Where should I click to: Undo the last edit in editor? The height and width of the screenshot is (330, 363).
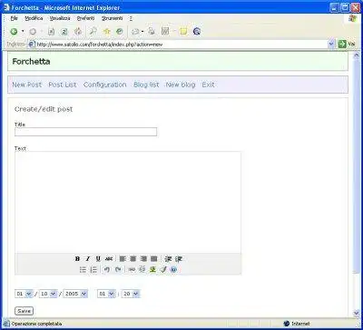pos(106,269)
